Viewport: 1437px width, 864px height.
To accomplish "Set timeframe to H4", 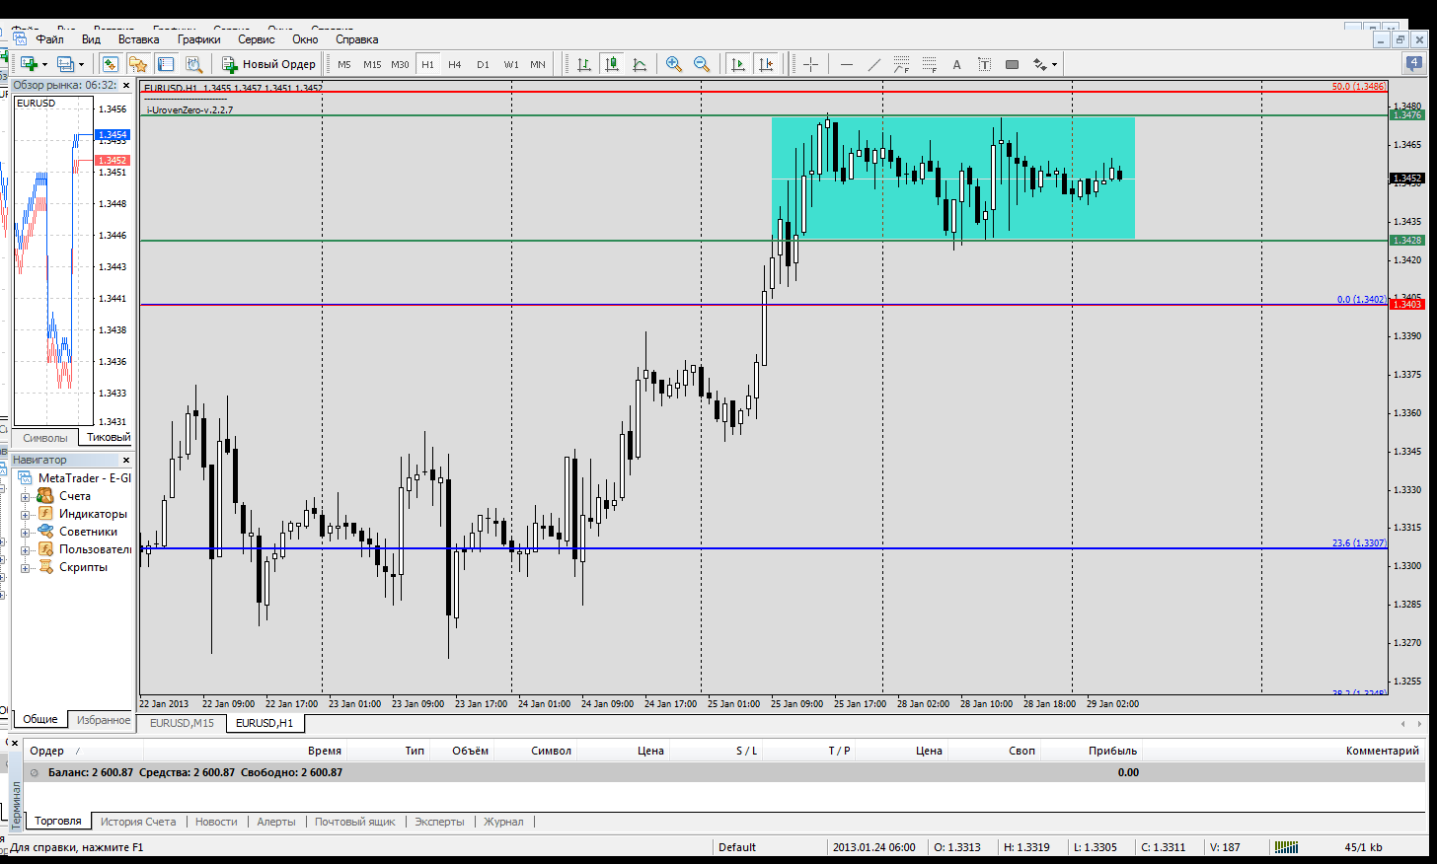I will [454, 64].
